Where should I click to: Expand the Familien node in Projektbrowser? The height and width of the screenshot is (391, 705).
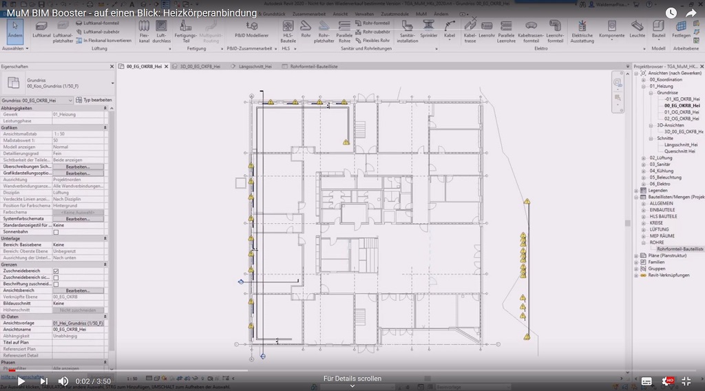point(637,262)
